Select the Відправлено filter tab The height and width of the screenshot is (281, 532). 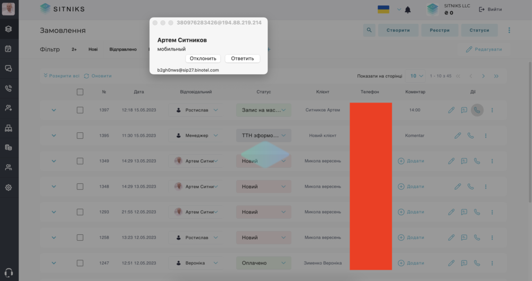pyautogui.click(x=123, y=49)
